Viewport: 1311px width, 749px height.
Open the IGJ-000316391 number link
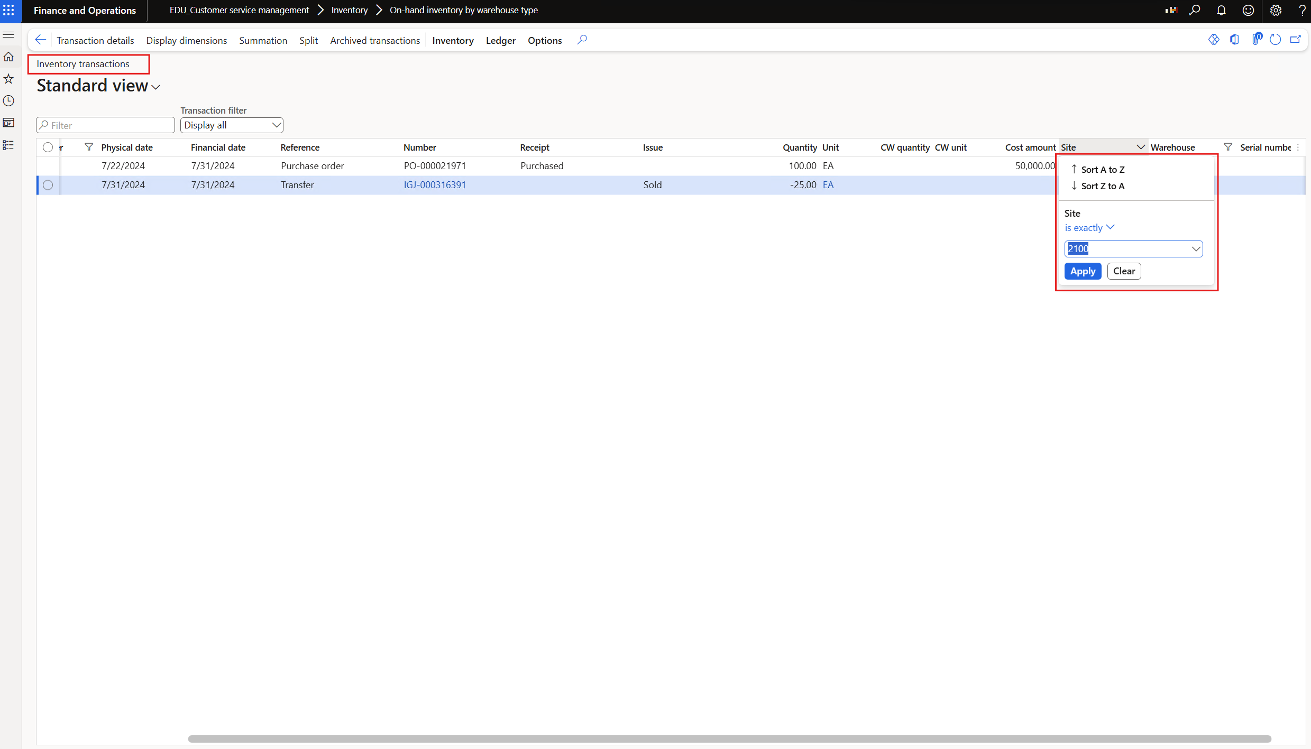(x=435, y=185)
